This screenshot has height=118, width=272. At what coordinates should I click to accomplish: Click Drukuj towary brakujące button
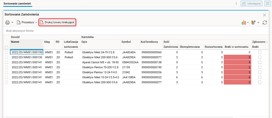point(57,22)
